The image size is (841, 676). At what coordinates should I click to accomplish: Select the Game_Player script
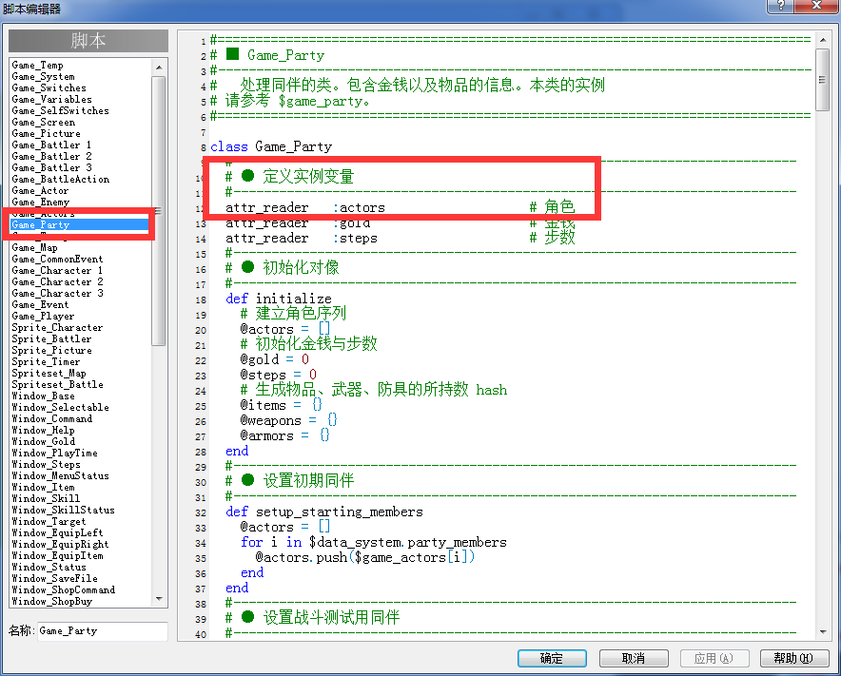(x=43, y=317)
